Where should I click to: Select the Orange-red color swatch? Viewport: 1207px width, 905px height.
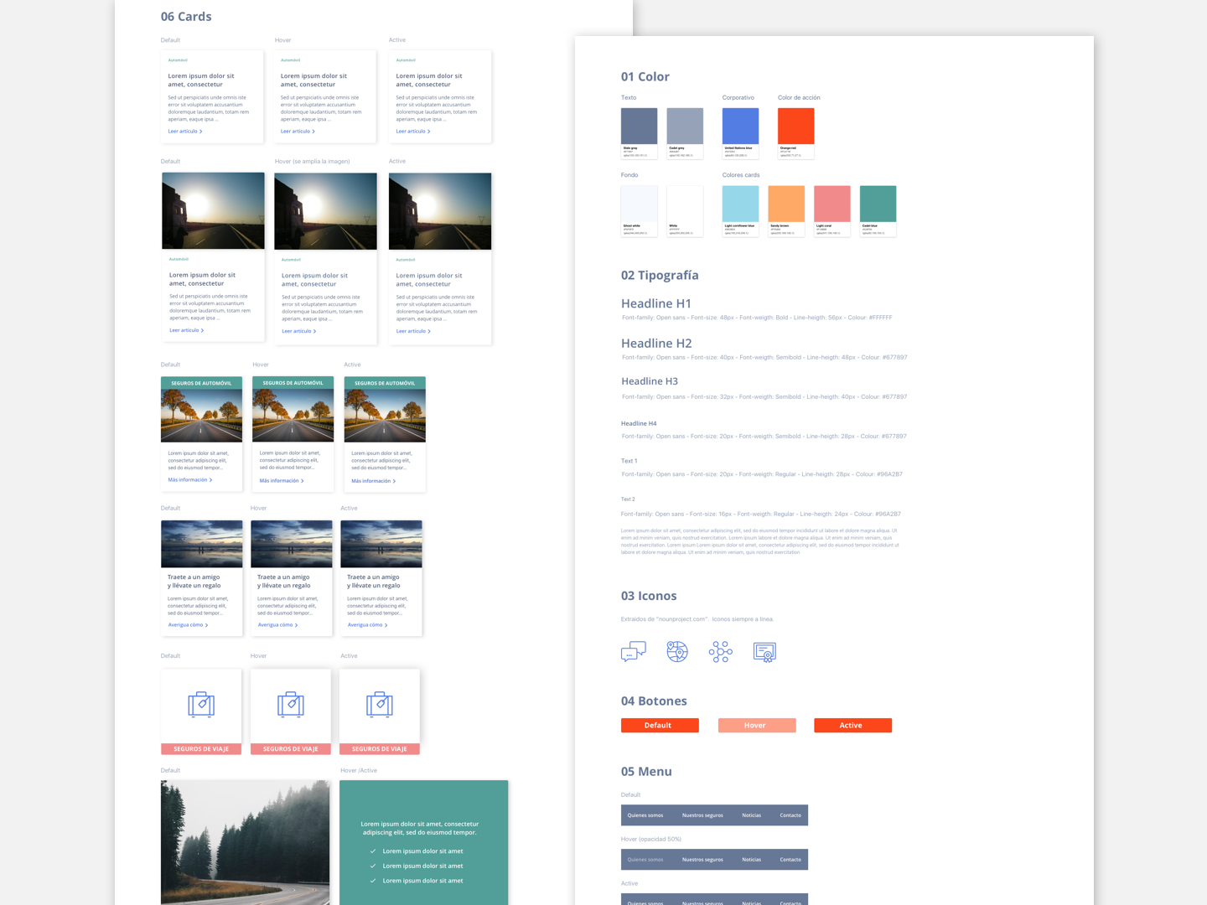click(795, 126)
